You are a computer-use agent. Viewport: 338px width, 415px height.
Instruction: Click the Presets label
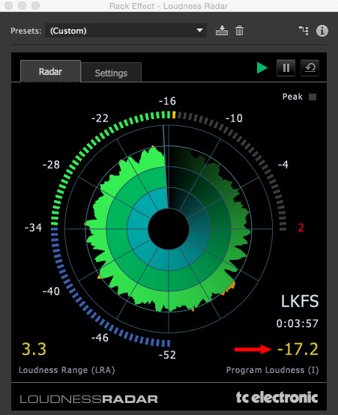tap(26, 31)
